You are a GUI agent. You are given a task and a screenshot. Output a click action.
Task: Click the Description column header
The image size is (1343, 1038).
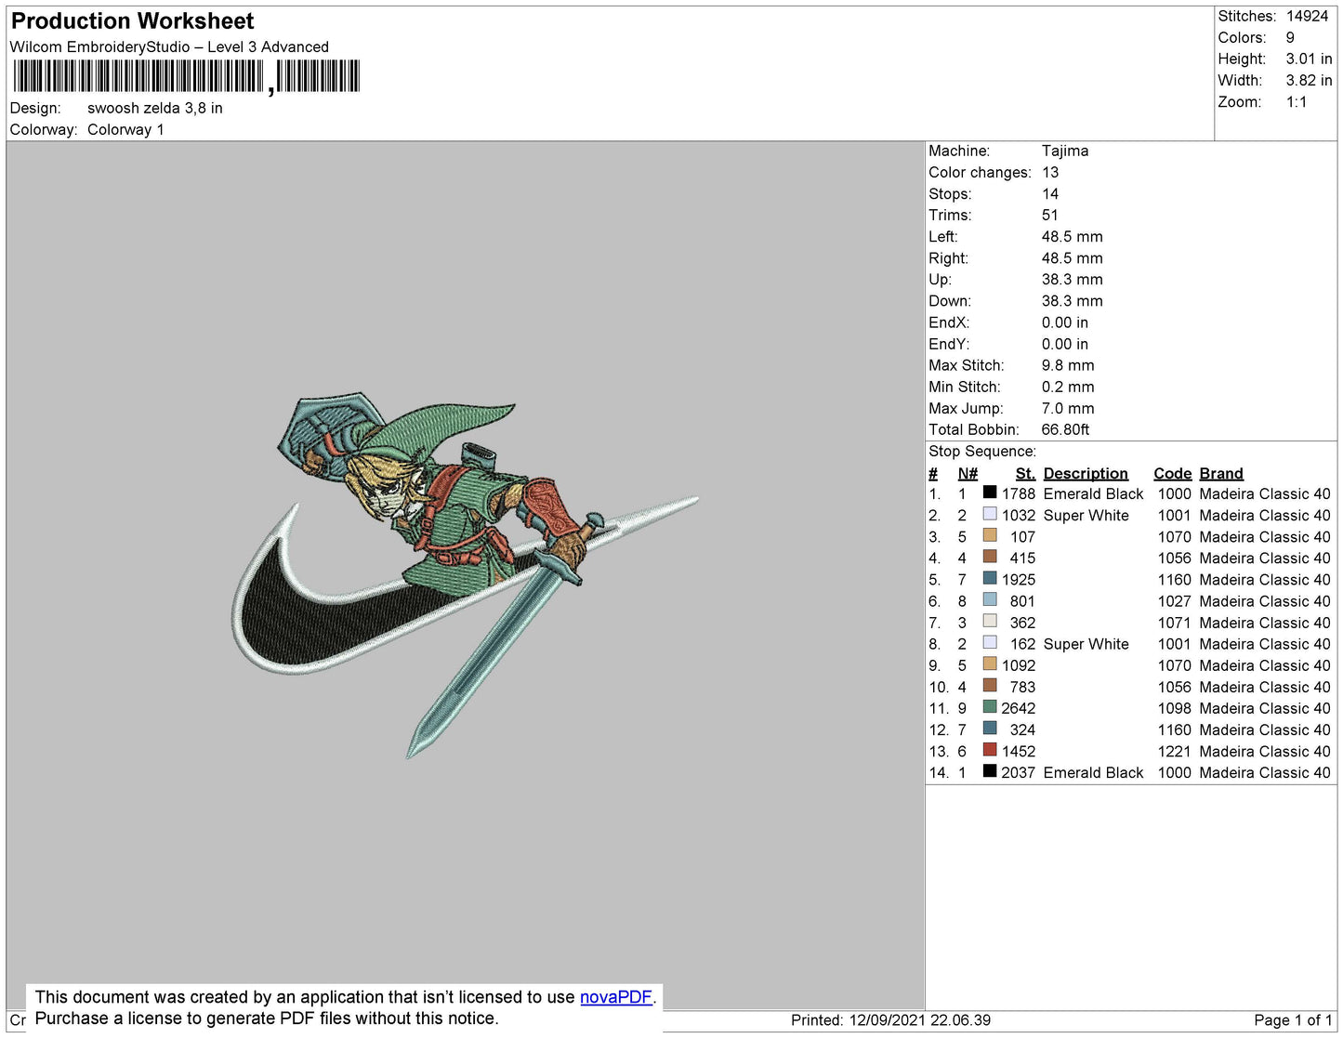1085,473
